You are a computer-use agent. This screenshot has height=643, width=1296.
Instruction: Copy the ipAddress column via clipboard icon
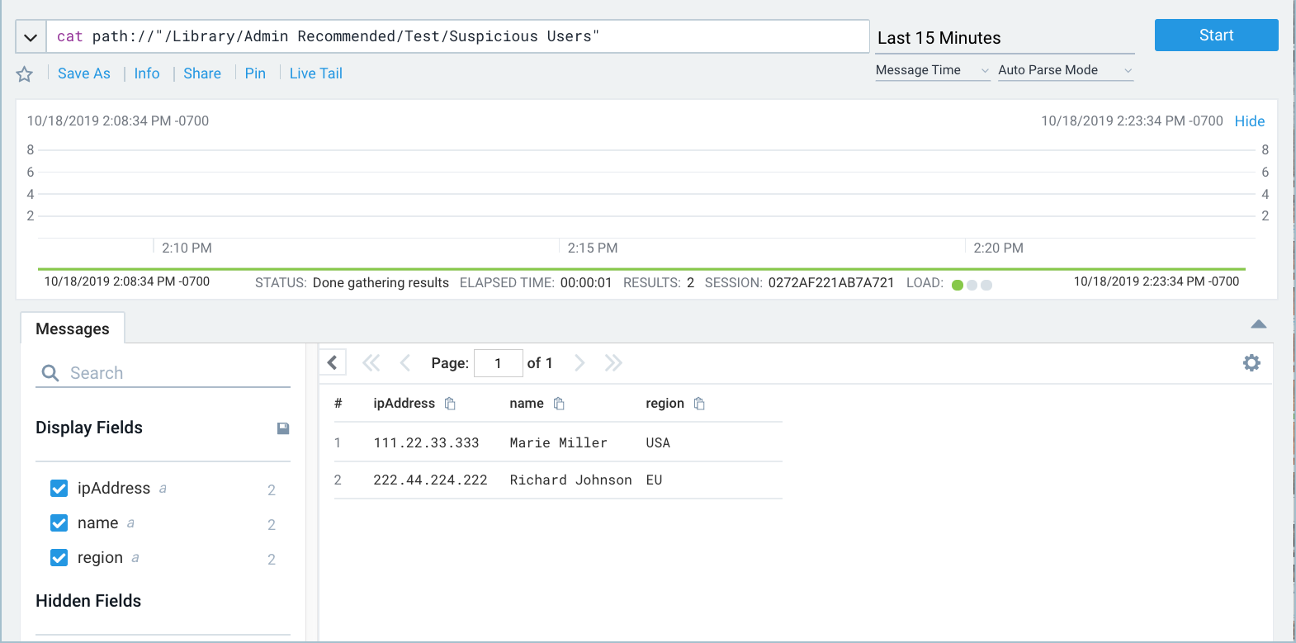point(450,404)
